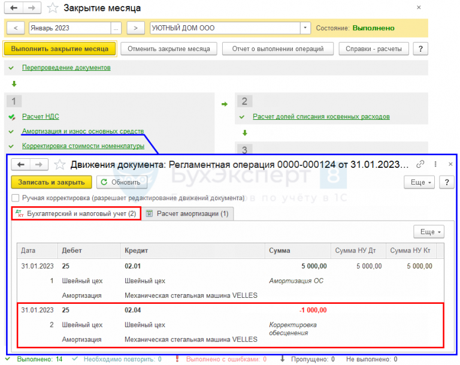Click the Обновить refresh button
Screen dimensions: 460x365
(x=122, y=182)
